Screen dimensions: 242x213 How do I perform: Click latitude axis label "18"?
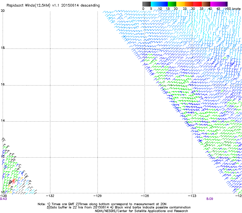click(x=3, y=48)
